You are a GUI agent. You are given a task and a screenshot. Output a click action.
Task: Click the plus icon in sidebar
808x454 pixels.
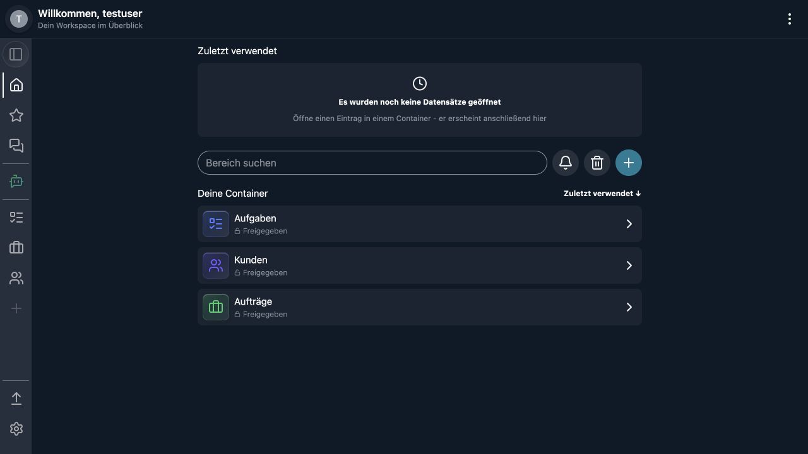(x=16, y=308)
